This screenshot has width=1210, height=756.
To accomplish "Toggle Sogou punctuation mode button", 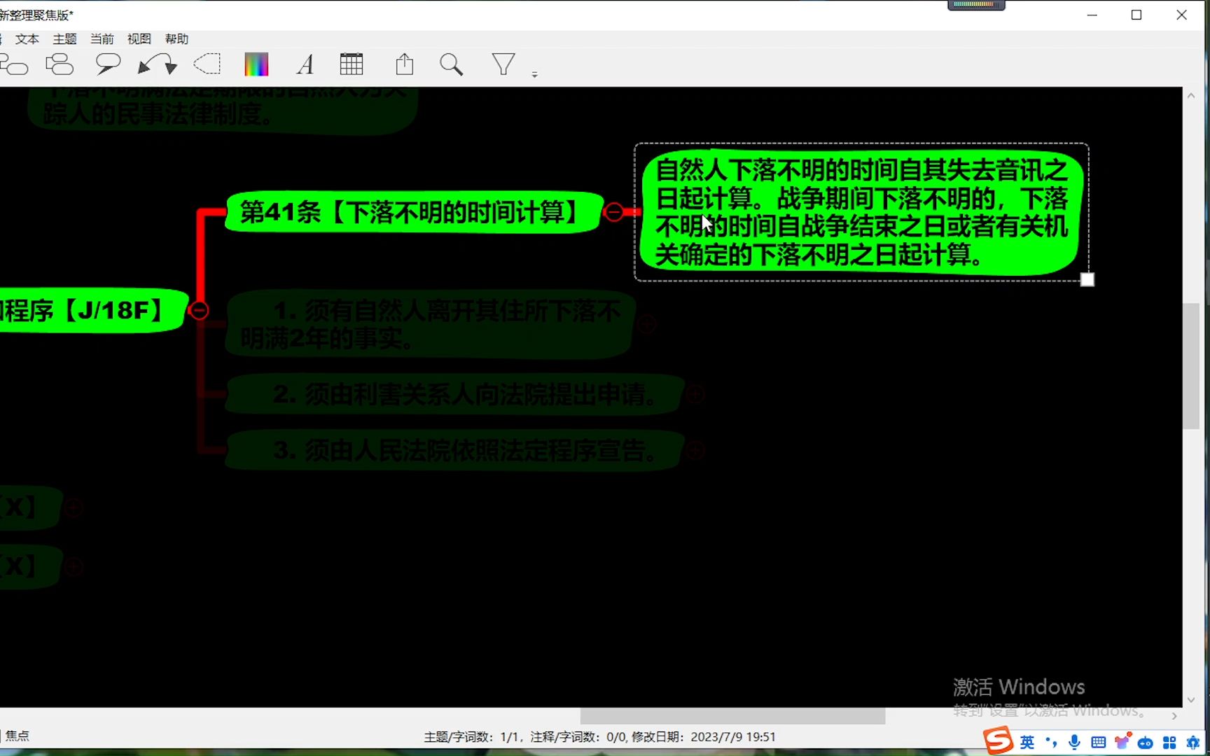I will pos(1051,743).
